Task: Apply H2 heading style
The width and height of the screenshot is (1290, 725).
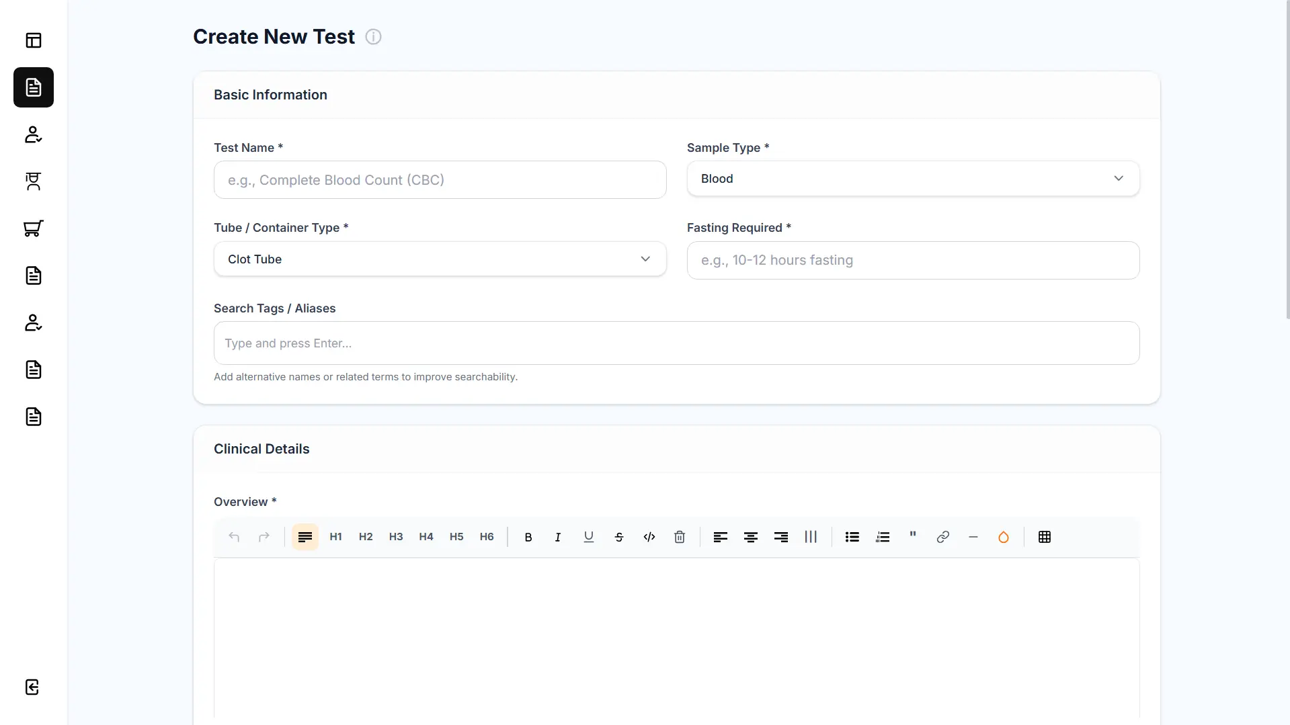Action: [x=366, y=537]
